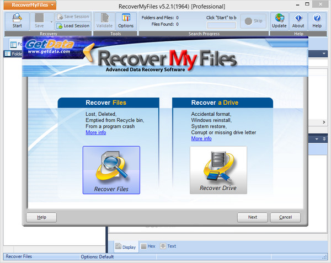Click the Skip button in Search Progress

pyautogui.click(x=254, y=21)
